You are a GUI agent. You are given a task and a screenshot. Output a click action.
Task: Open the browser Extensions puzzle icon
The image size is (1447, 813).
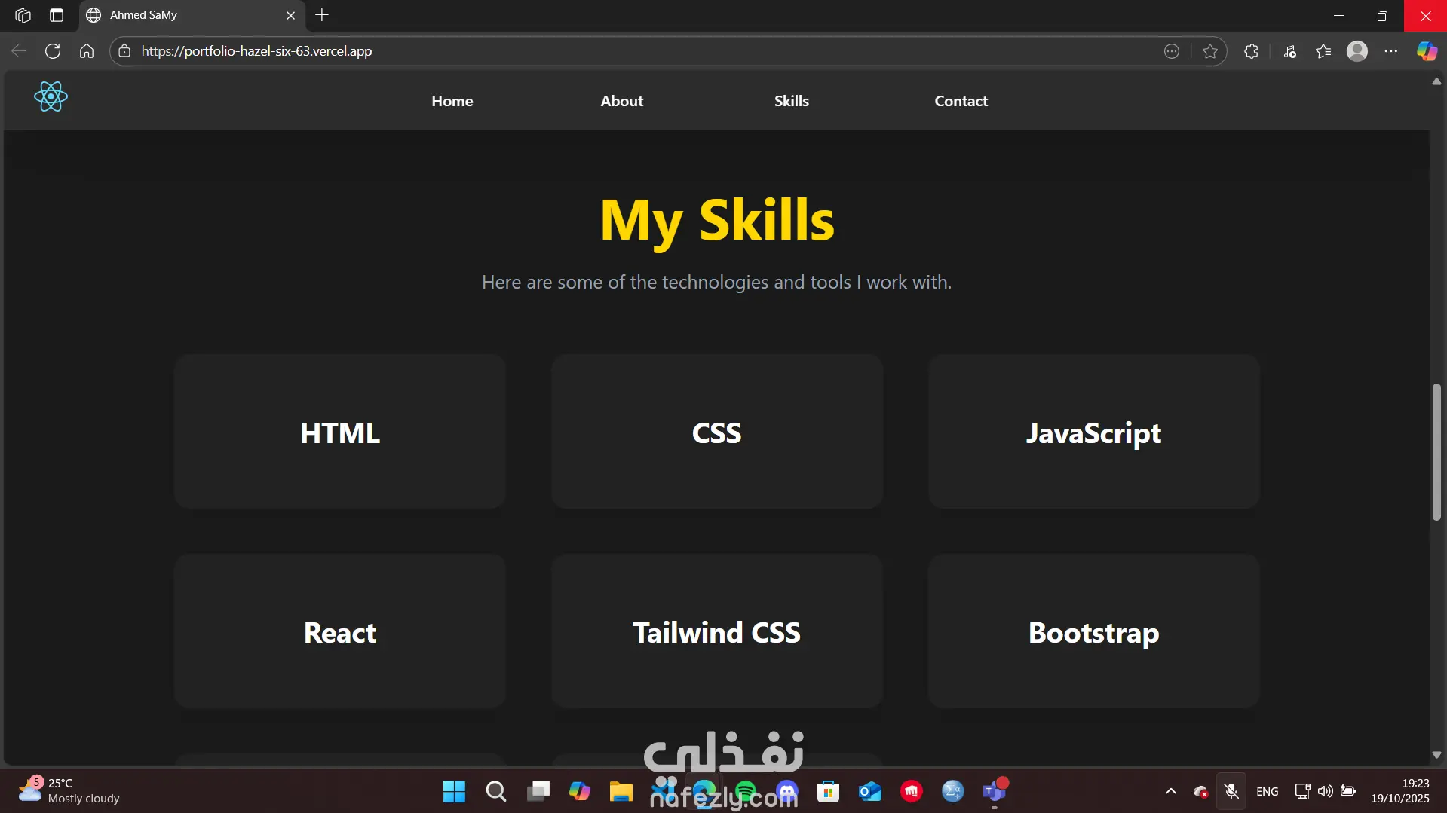click(x=1252, y=51)
